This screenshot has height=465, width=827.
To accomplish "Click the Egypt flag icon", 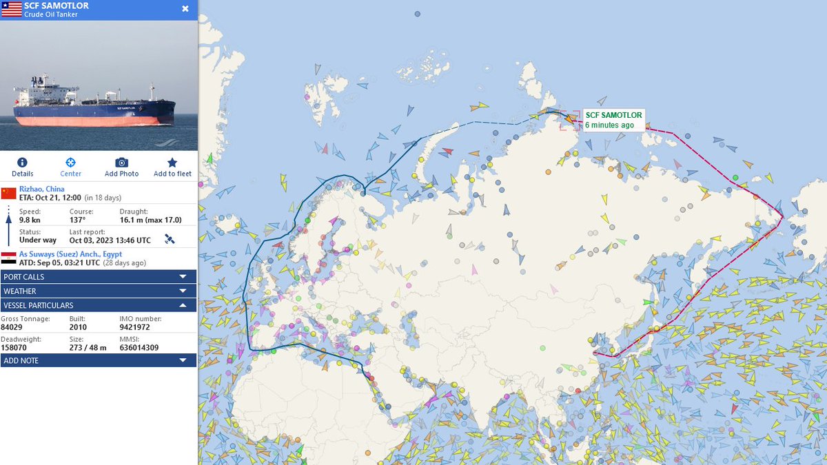I will 8,258.
